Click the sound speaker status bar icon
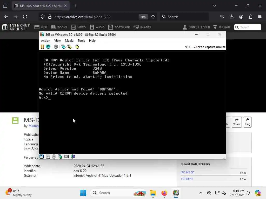 73,157
